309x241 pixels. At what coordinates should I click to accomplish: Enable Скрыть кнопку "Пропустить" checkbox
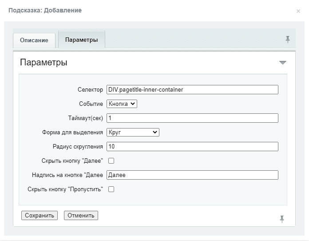[x=111, y=189]
